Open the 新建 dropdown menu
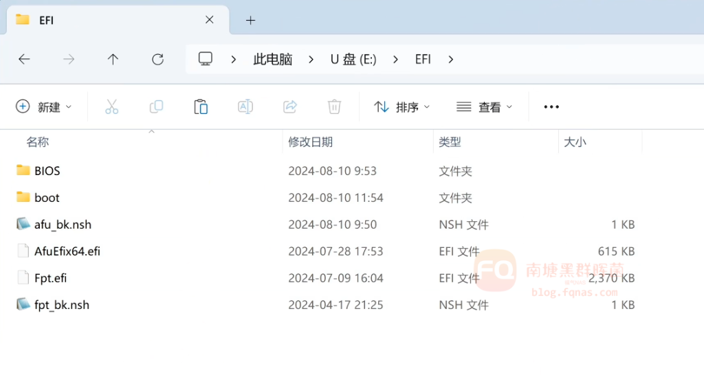The width and height of the screenshot is (704, 375). click(x=44, y=106)
